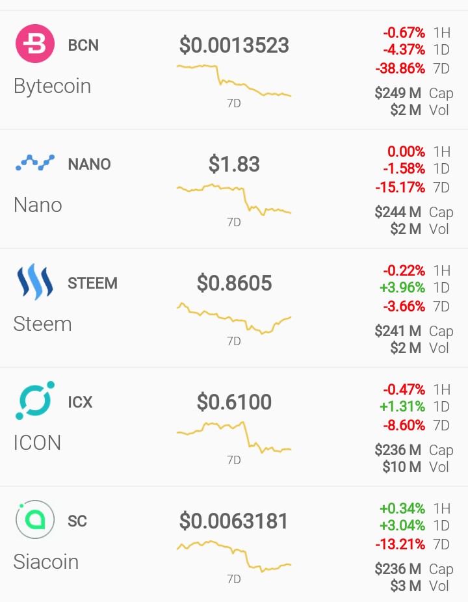Tap the teal ICON coin logo
This screenshot has height=602, width=468.
(x=35, y=400)
